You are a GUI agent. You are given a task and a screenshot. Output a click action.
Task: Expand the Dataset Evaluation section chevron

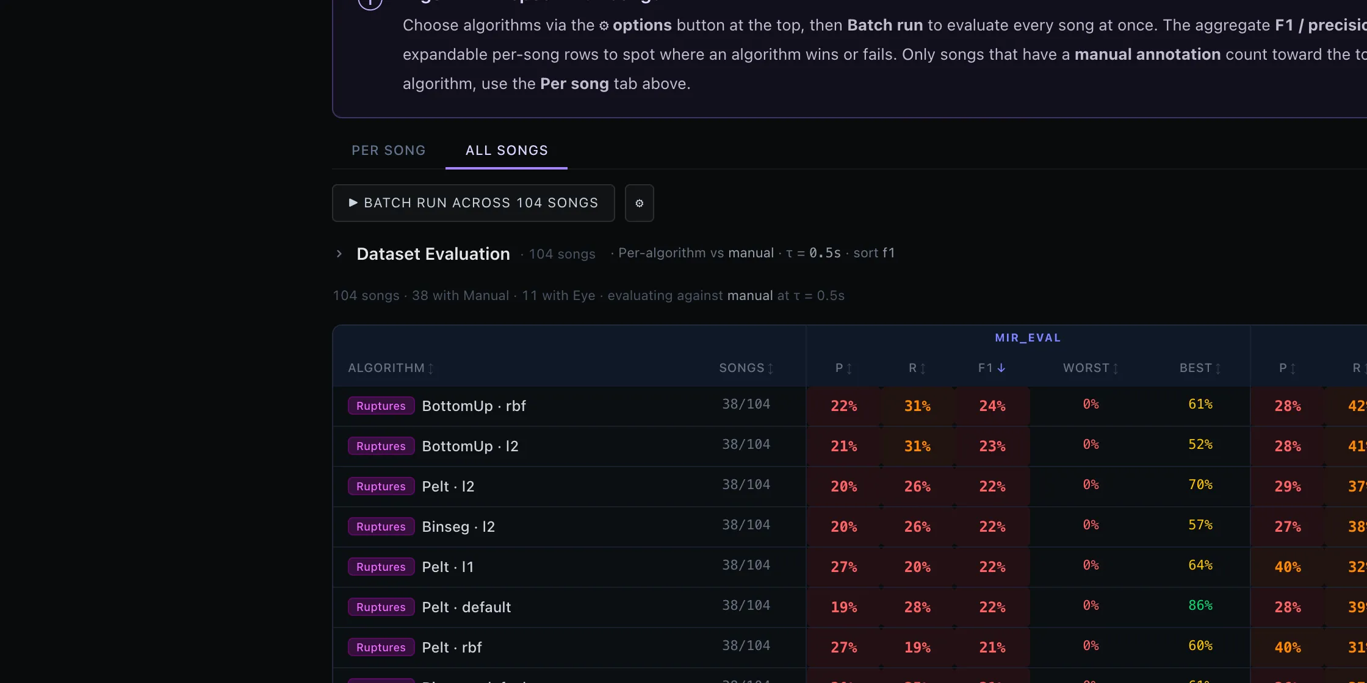(339, 254)
